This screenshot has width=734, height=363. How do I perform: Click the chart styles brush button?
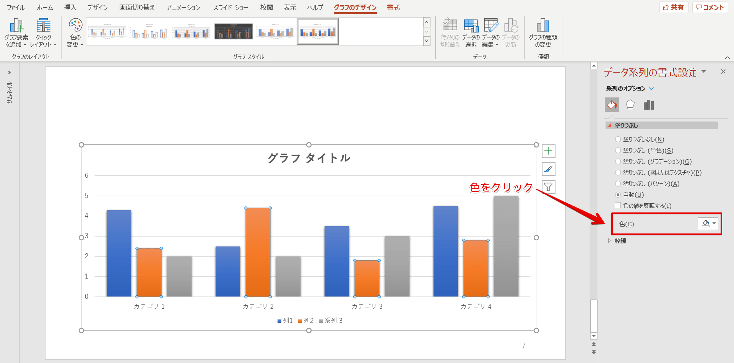tap(549, 169)
